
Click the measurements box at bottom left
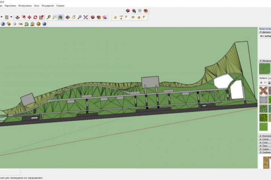point(10,172)
